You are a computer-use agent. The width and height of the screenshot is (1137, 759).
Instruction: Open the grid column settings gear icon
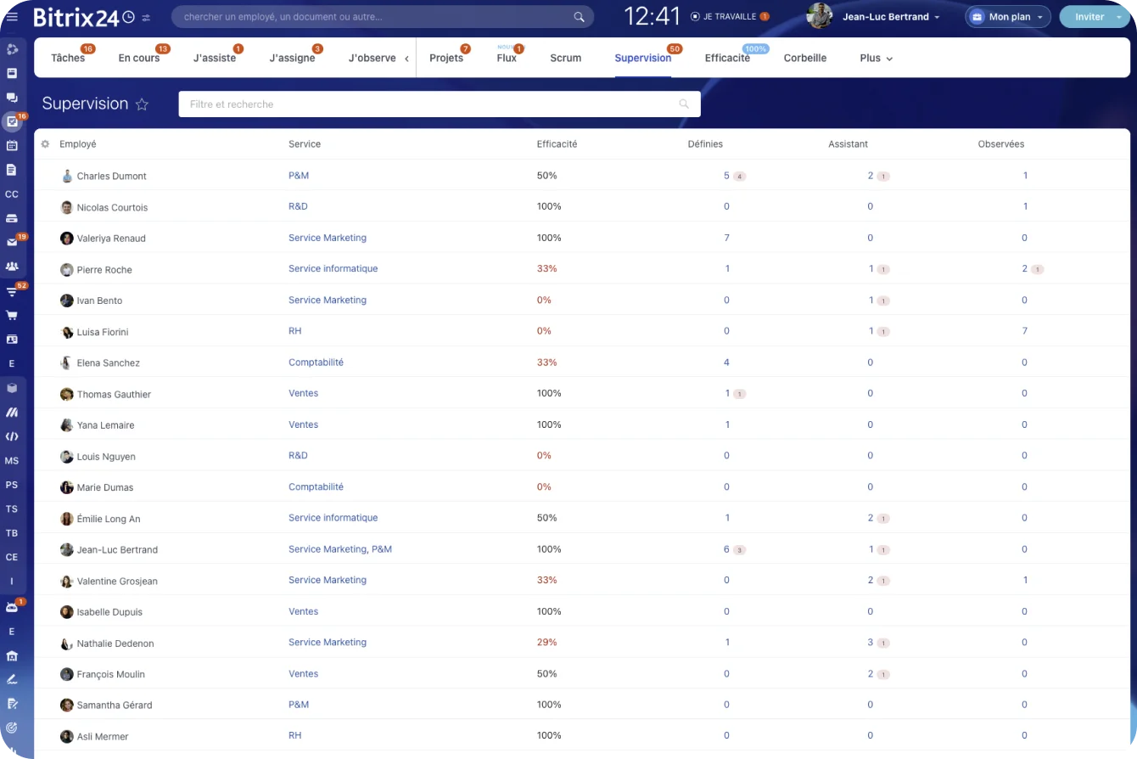pos(44,143)
